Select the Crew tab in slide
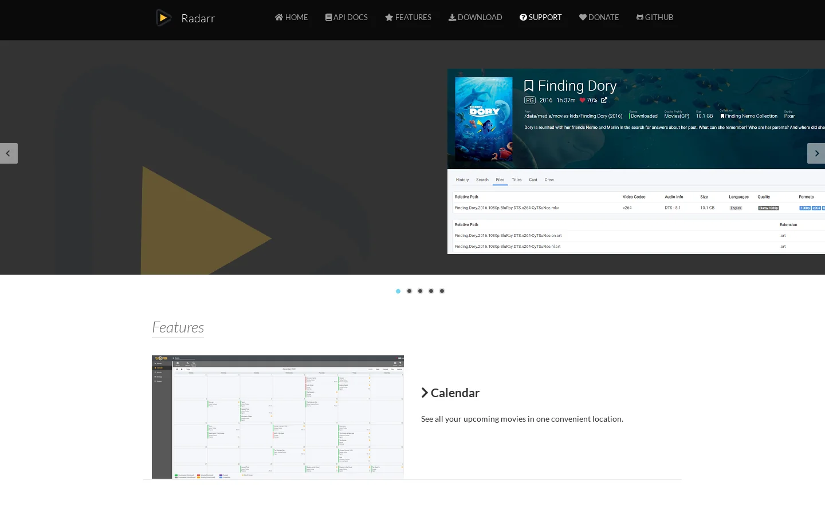The width and height of the screenshot is (825, 515). 549,180
